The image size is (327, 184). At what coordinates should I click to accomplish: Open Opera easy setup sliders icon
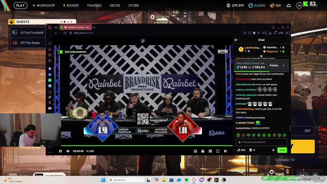(287, 33)
